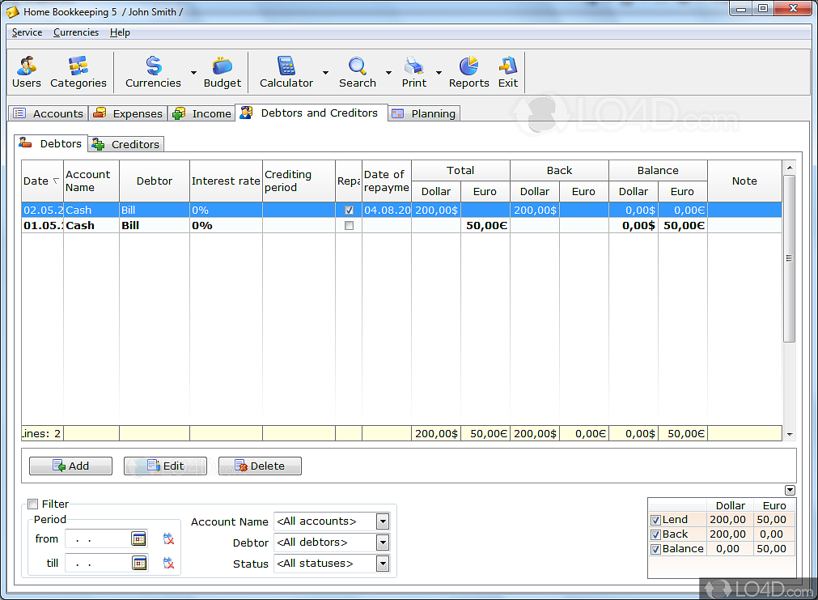Launch the Calculator tool
This screenshot has height=600, width=818.
[x=286, y=72]
